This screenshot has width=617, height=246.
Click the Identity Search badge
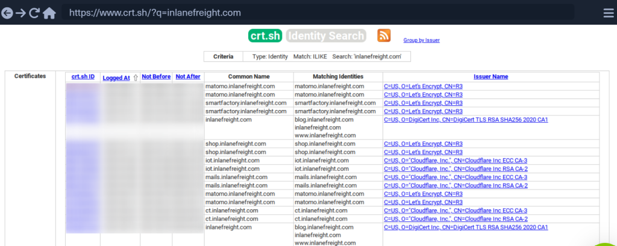(x=326, y=35)
